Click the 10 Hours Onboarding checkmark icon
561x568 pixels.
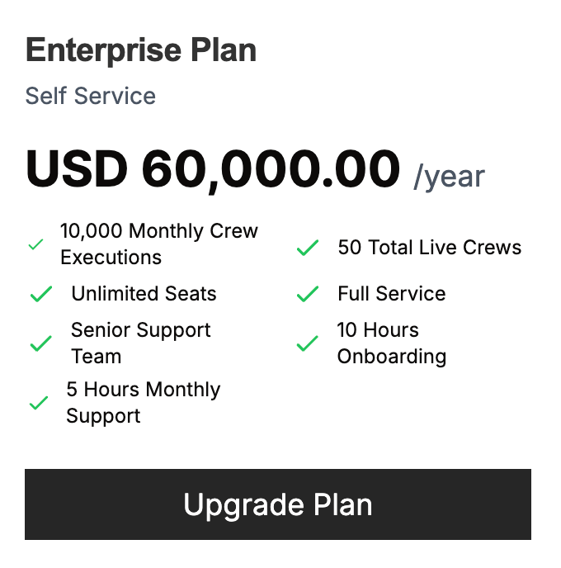(307, 344)
